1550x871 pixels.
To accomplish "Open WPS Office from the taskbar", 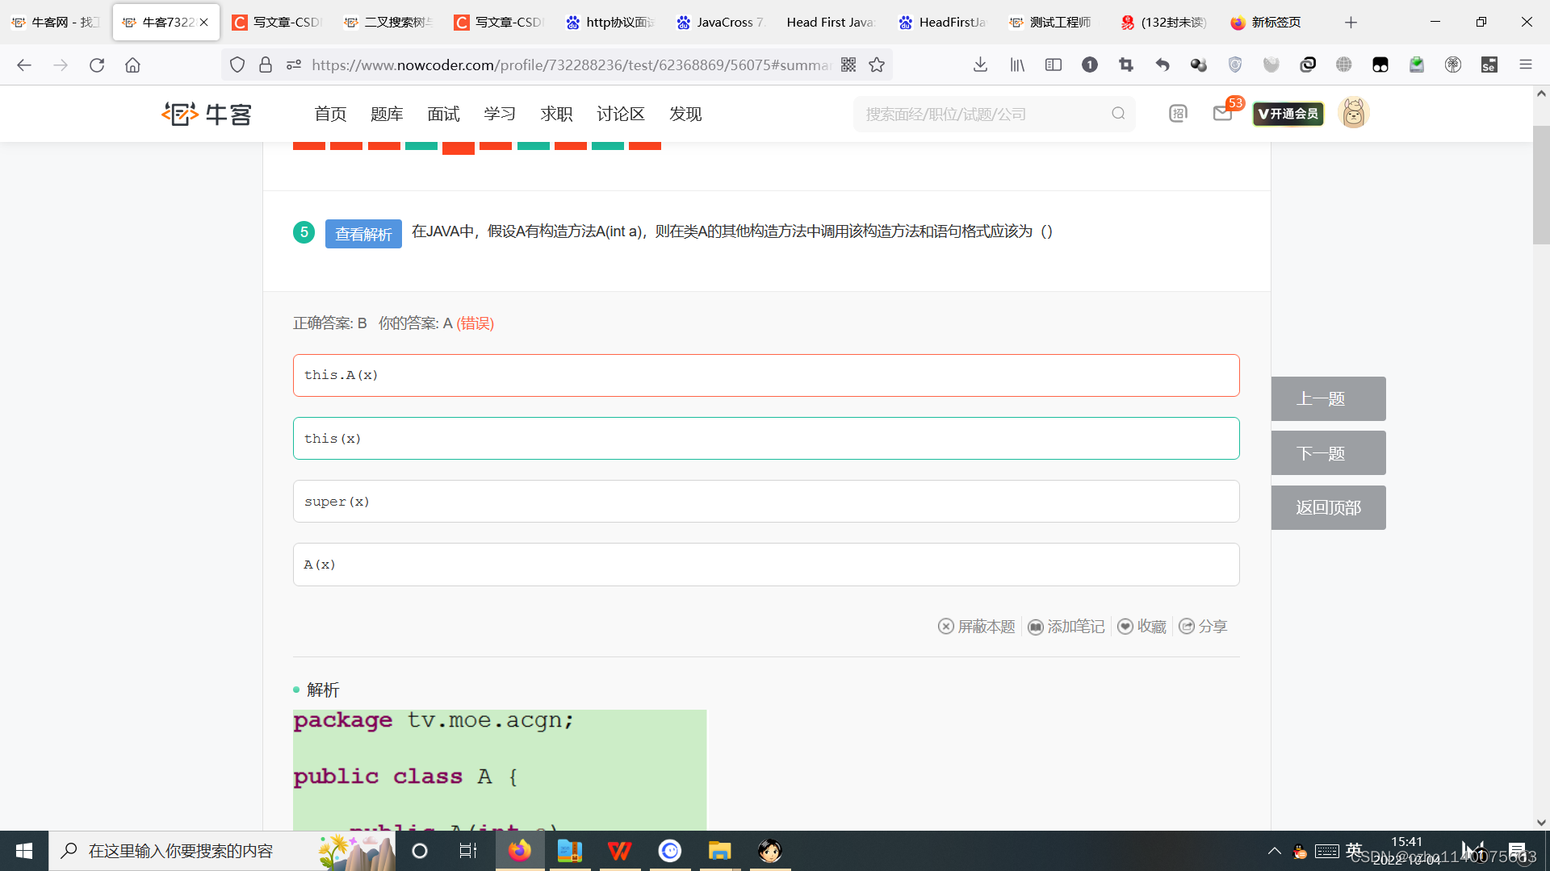I will point(619,851).
